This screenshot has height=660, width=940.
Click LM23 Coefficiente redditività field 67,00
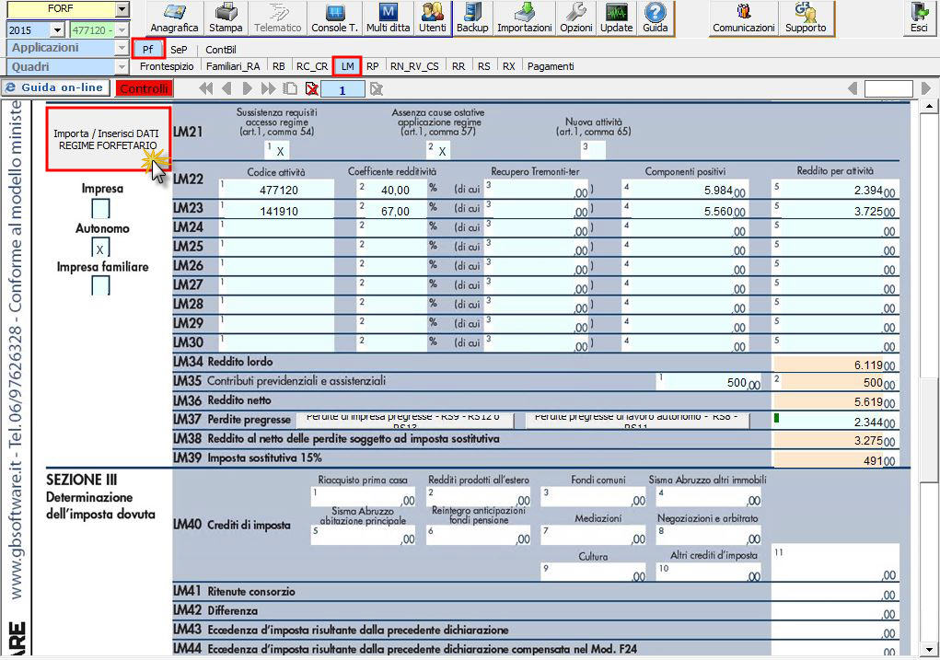pos(391,209)
